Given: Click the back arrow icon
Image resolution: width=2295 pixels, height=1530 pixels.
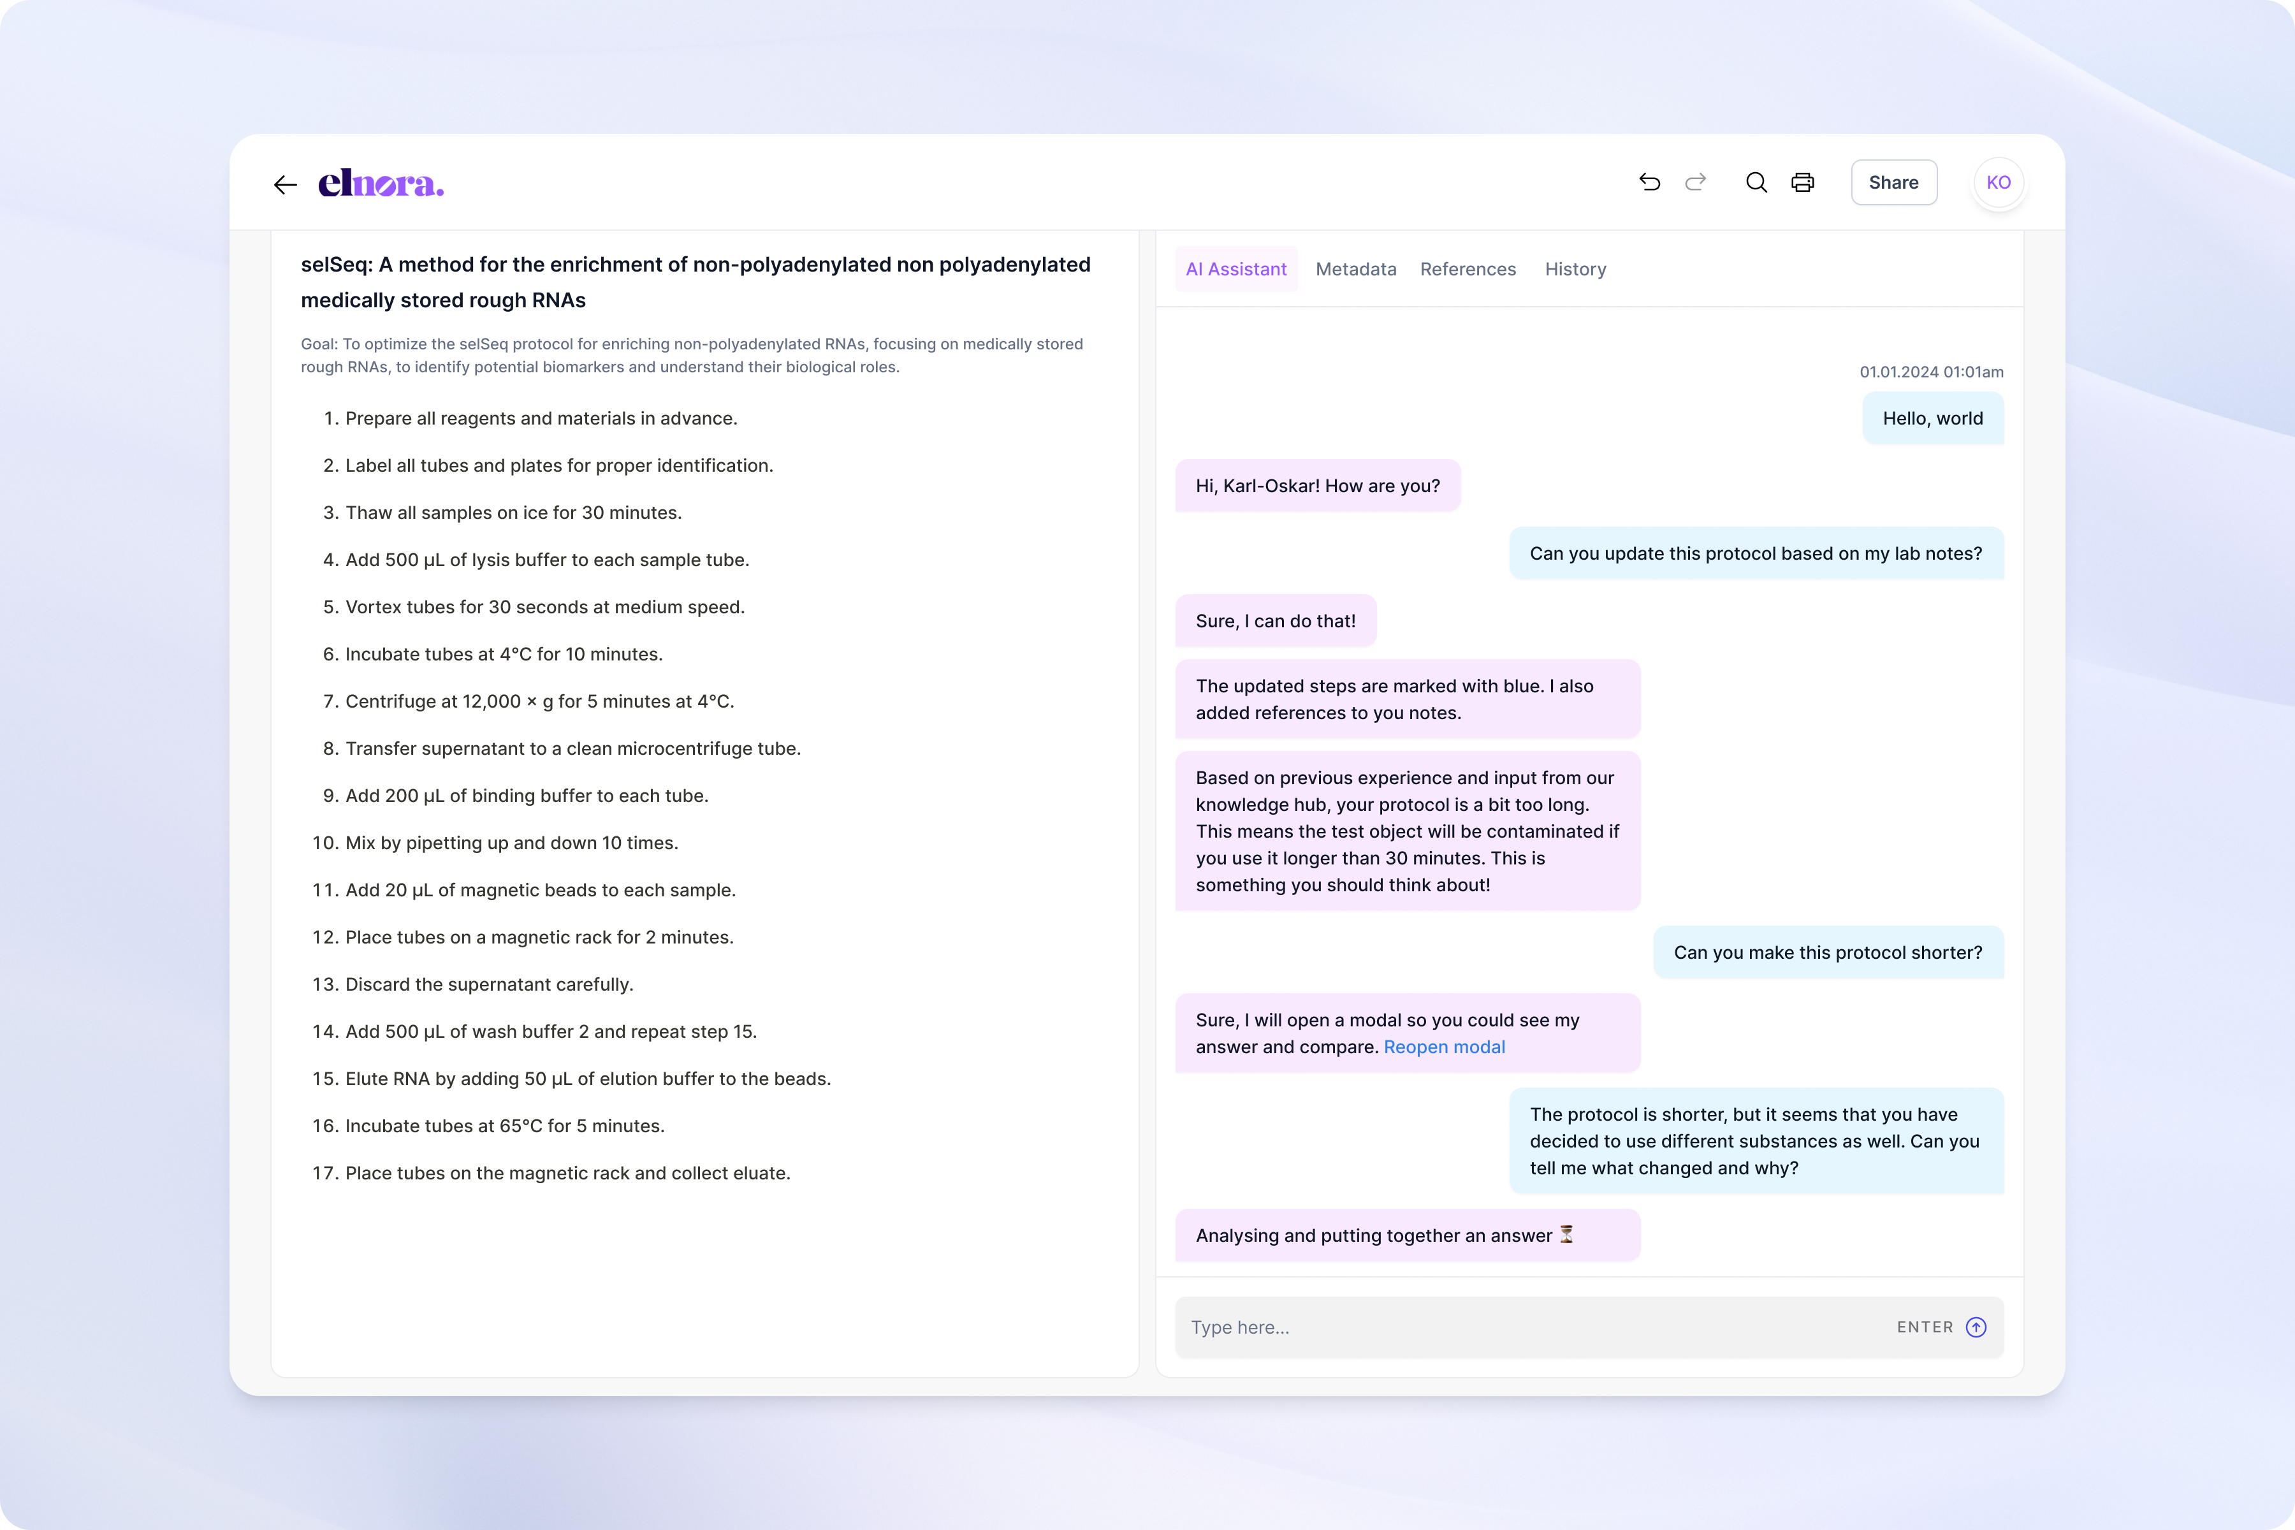Looking at the screenshot, I should (285, 184).
